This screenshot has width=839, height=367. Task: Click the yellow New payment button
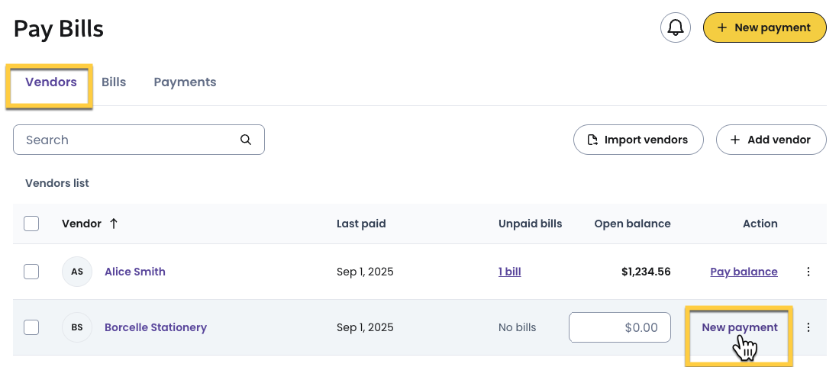[764, 27]
